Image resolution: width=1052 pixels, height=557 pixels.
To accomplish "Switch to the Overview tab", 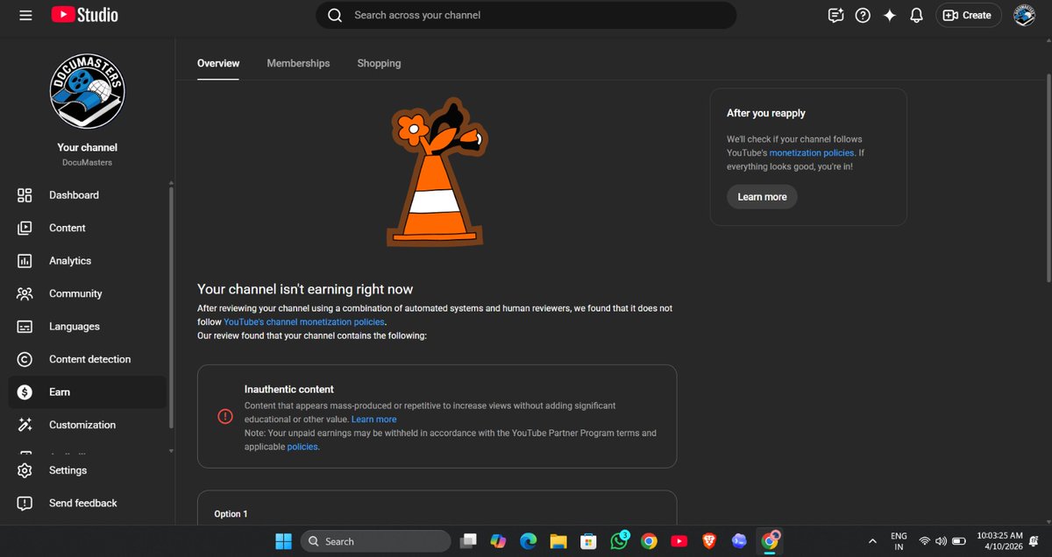I will point(218,63).
